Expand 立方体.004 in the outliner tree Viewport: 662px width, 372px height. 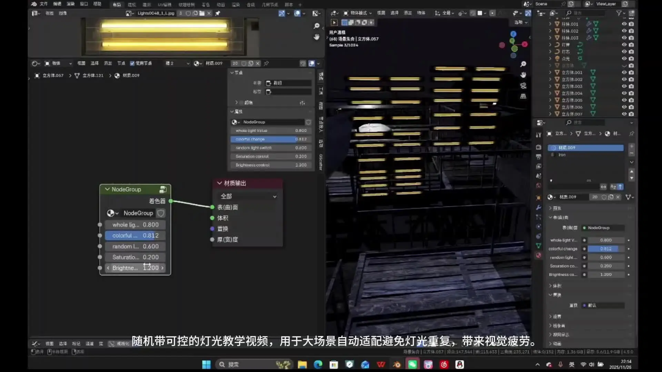coord(550,93)
